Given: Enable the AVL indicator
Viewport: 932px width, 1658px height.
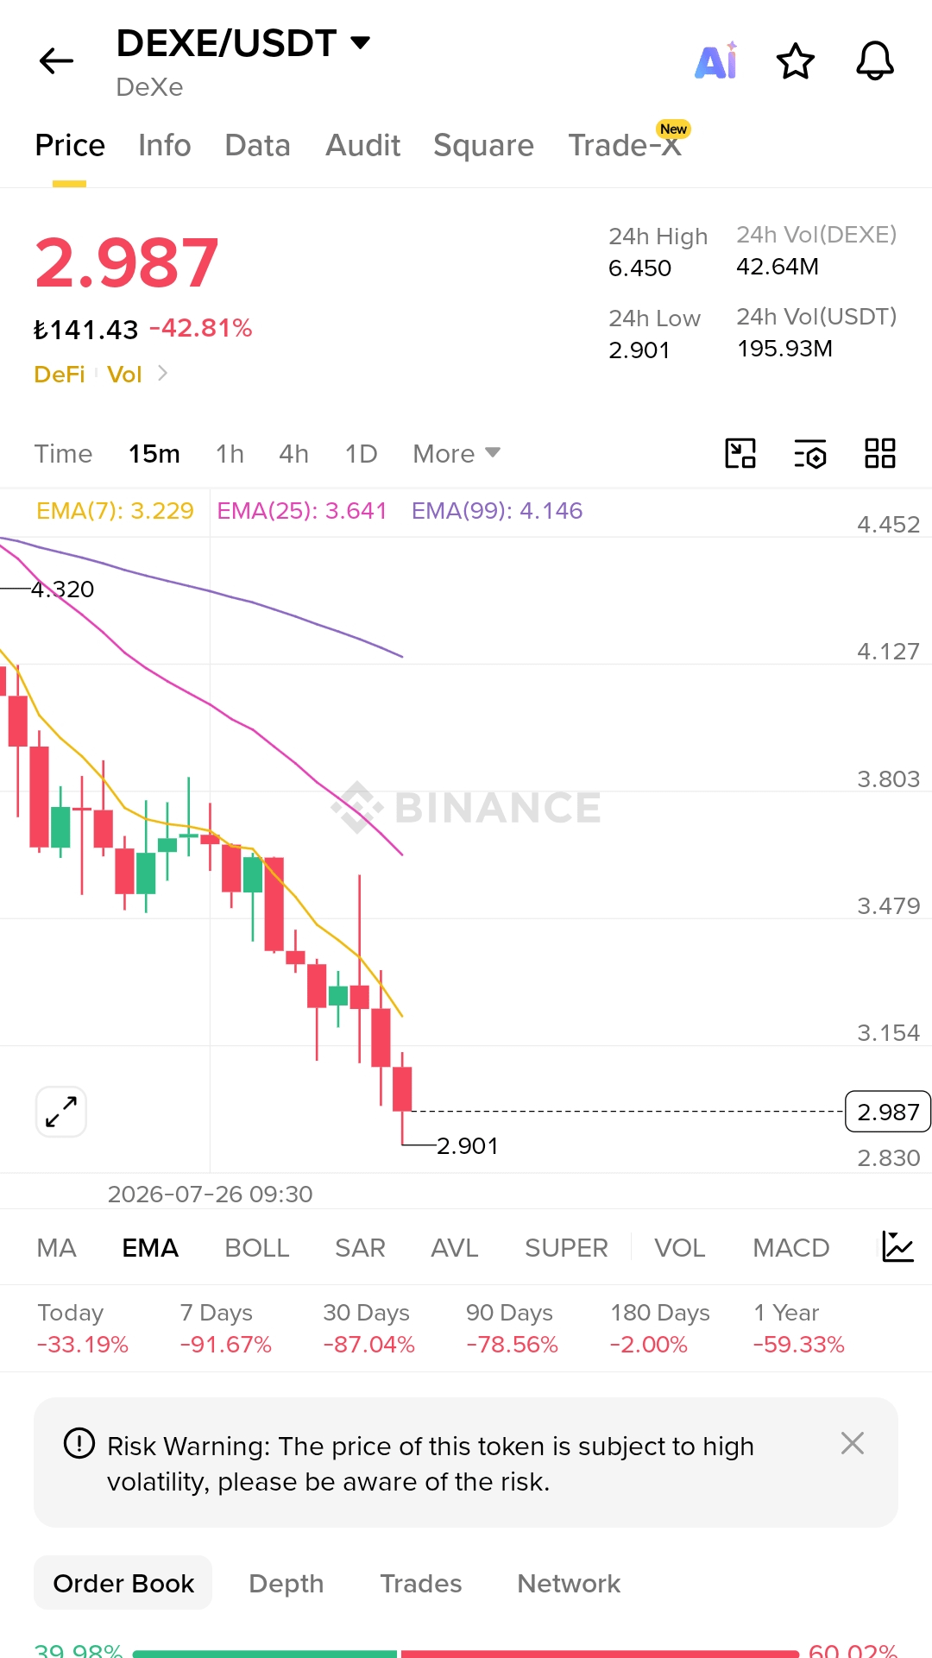Looking at the screenshot, I should coord(455,1248).
